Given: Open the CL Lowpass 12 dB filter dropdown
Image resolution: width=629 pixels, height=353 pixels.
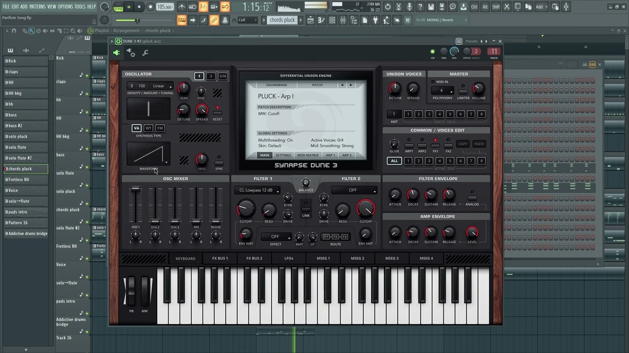Looking at the screenshot, I should click(258, 190).
